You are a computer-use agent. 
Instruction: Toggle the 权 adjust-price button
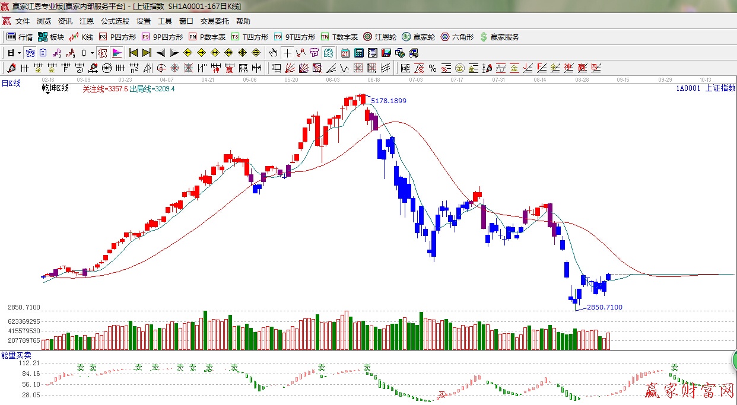[103, 53]
